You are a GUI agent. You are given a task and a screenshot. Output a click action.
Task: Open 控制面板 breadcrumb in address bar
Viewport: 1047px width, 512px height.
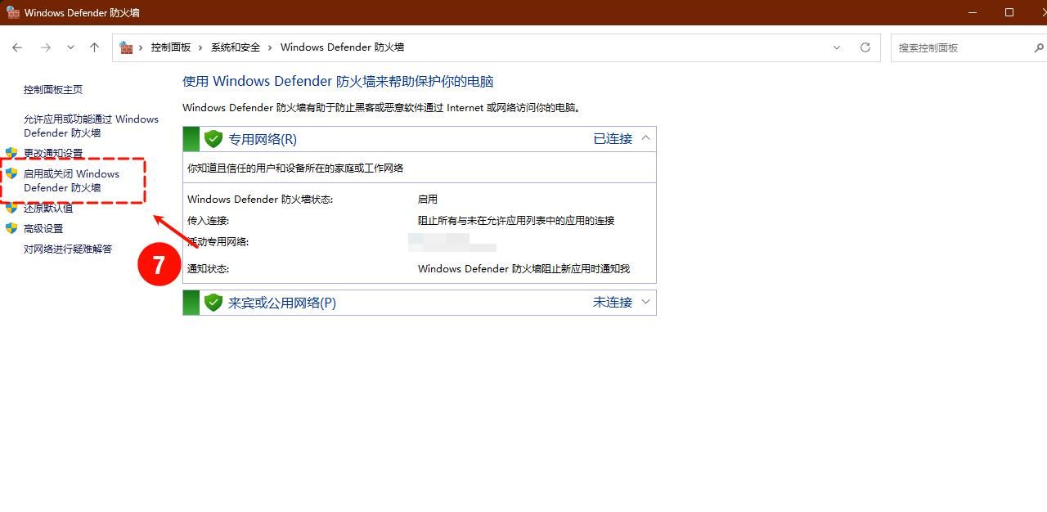point(170,47)
